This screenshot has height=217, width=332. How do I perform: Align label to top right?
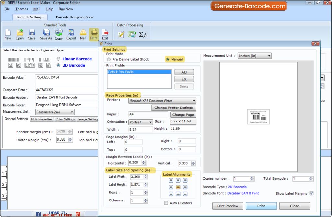coord(185,180)
